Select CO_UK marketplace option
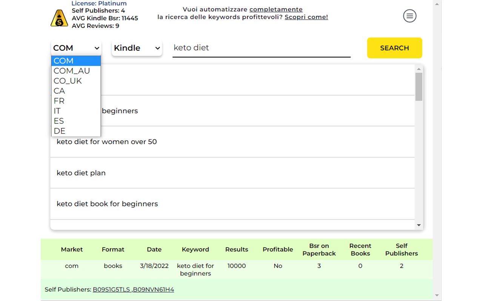Viewport: 483px width, 301px height. click(x=68, y=81)
